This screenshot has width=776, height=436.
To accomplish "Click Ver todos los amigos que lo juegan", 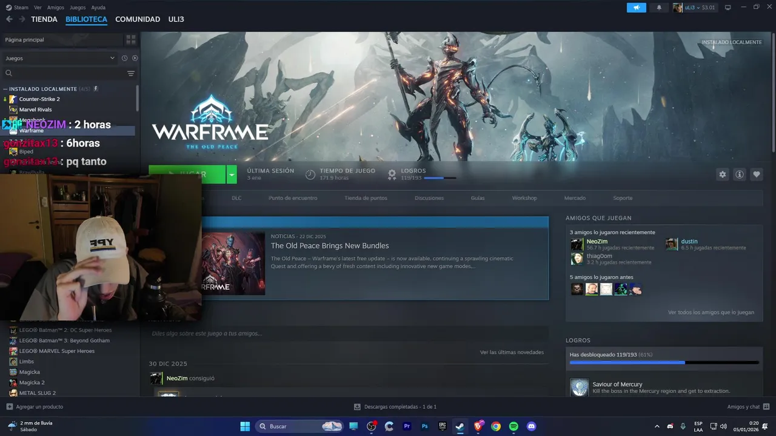I will tap(711, 312).
